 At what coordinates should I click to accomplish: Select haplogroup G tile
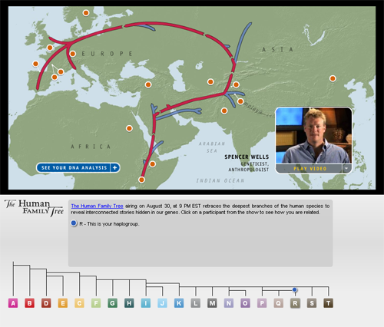point(112,303)
